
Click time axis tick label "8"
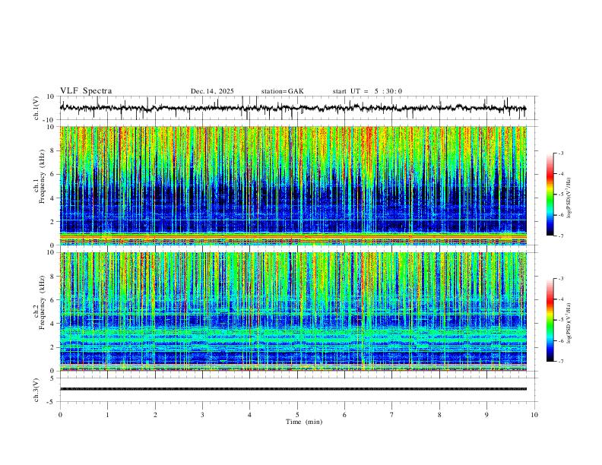439,415
